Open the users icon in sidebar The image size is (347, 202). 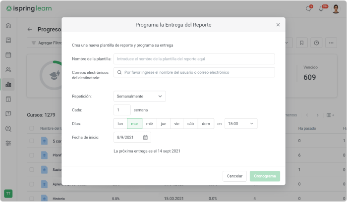click(x=8, y=70)
